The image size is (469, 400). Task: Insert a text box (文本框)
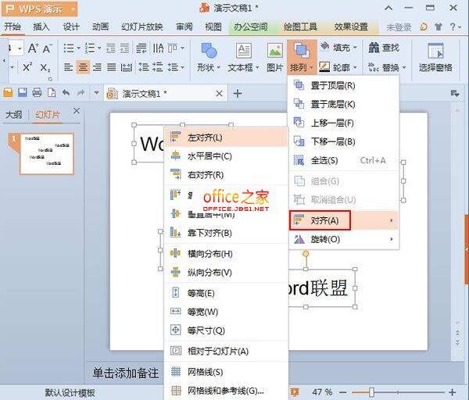pos(243,57)
